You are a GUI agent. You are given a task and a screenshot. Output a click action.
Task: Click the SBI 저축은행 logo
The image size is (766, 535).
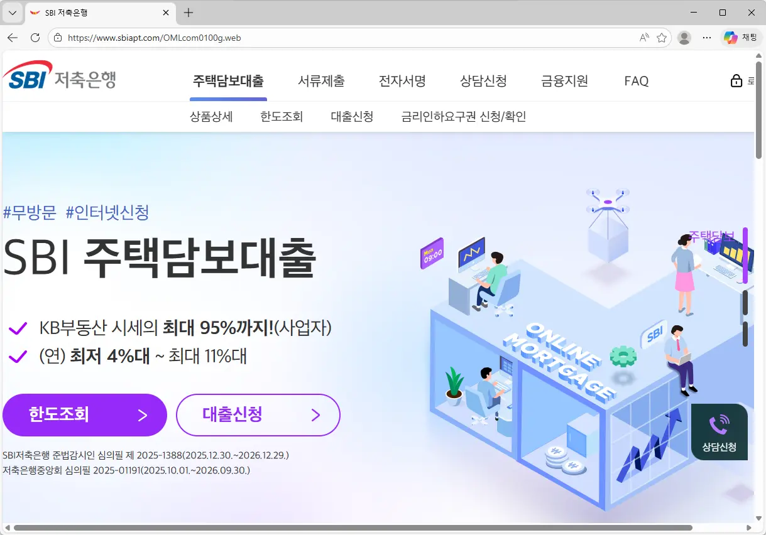tap(60, 76)
